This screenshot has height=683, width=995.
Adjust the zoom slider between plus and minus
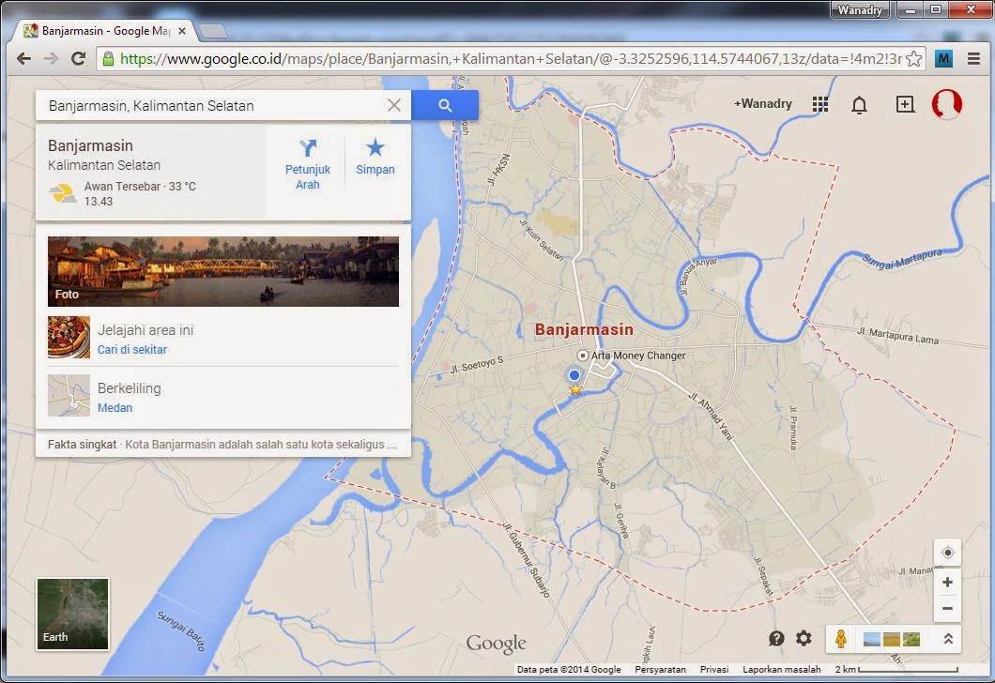point(947,594)
